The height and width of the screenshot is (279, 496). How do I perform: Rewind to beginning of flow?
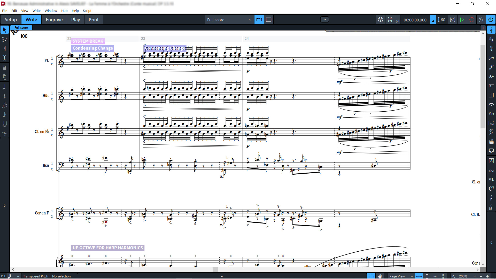(x=453, y=20)
